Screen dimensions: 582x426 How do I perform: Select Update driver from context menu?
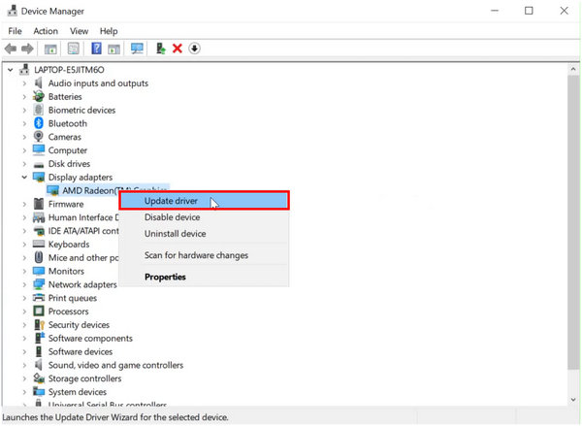(171, 201)
